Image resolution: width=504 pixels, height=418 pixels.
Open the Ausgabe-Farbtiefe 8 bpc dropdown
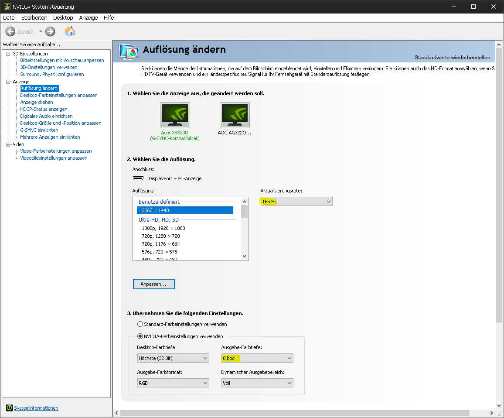pos(257,358)
